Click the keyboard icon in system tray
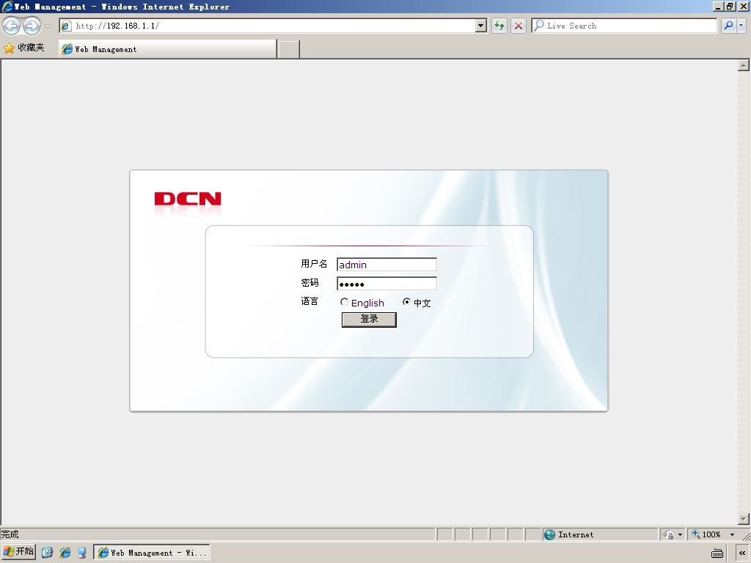This screenshot has height=563, width=751. point(717,553)
